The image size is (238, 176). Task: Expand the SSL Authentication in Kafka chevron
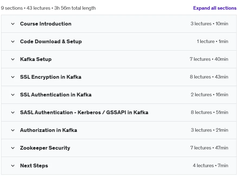pos(13,95)
